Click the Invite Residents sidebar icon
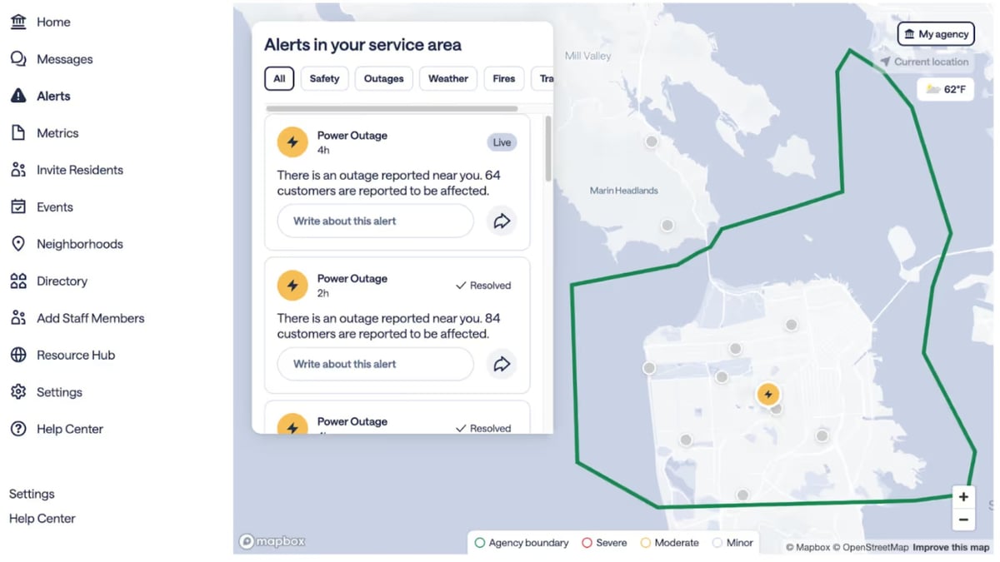The height and width of the screenshot is (562, 1000). click(18, 170)
